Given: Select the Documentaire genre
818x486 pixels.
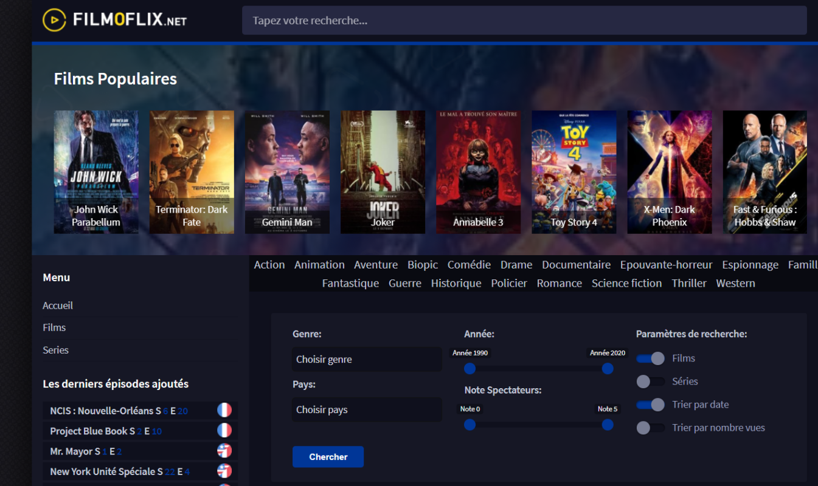Looking at the screenshot, I should click(x=576, y=265).
